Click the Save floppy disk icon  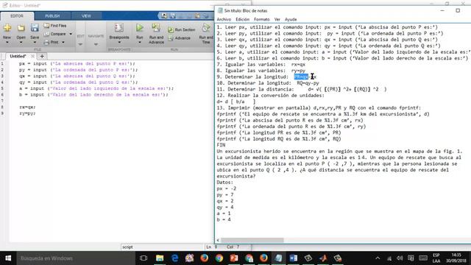click(35, 28)
